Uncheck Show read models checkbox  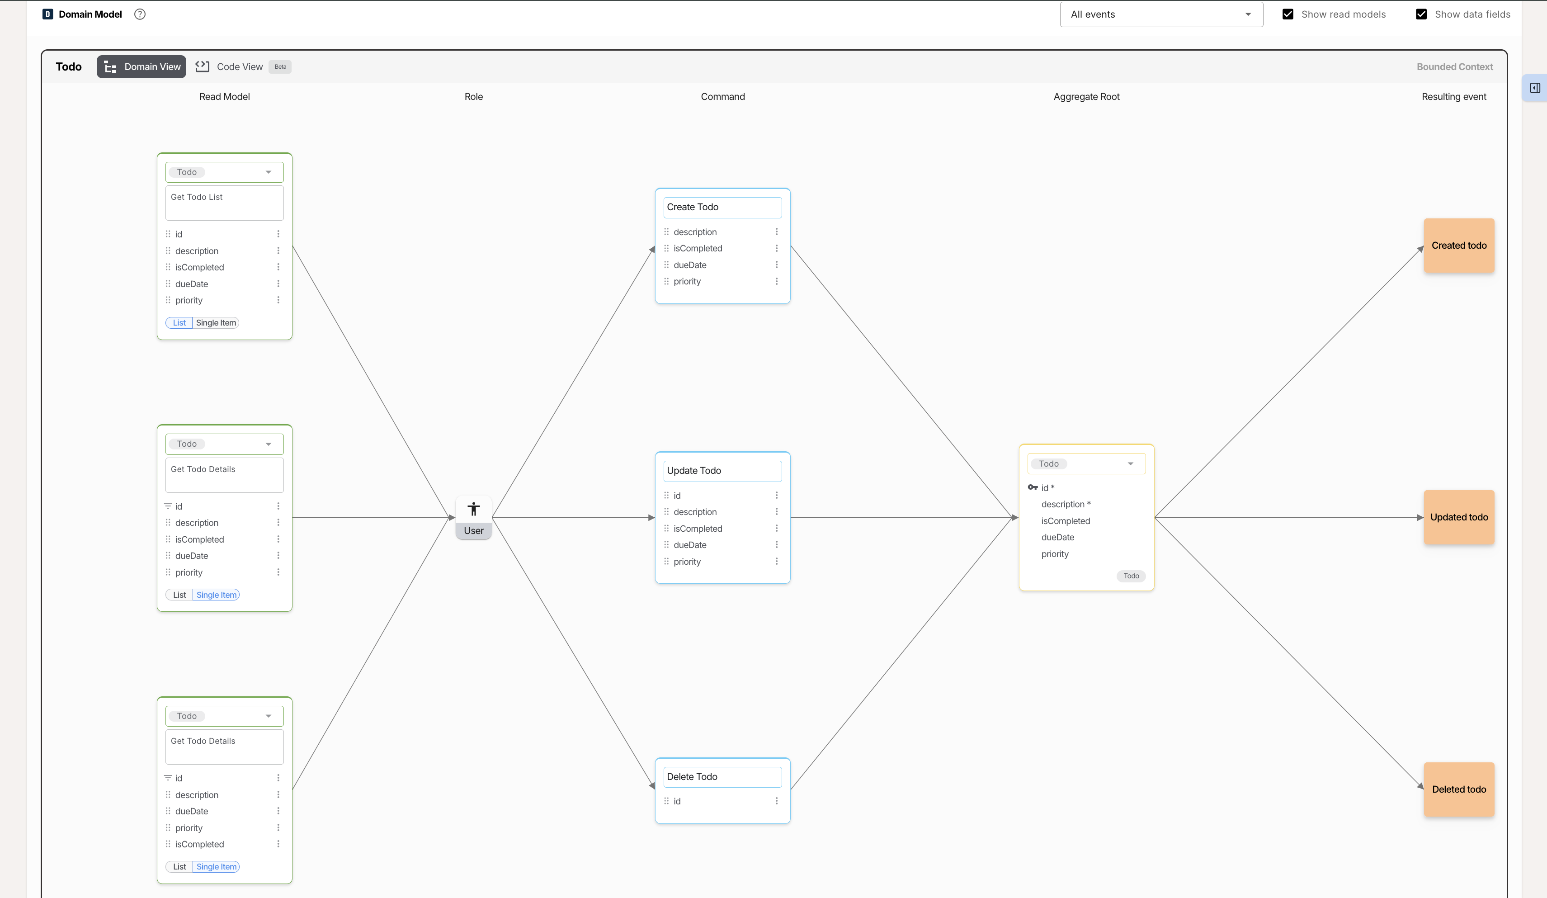pos(1288,14)
